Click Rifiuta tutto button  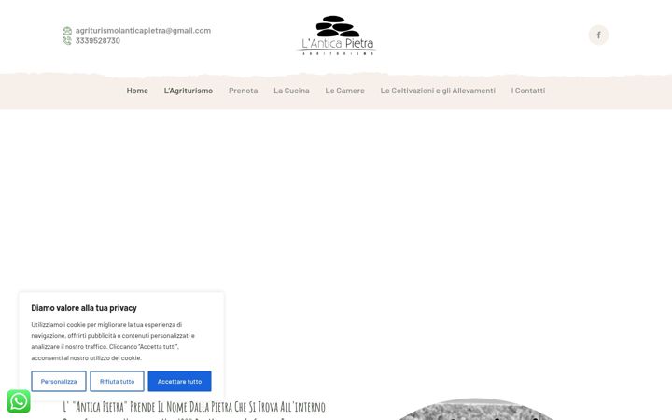point(117,381)
